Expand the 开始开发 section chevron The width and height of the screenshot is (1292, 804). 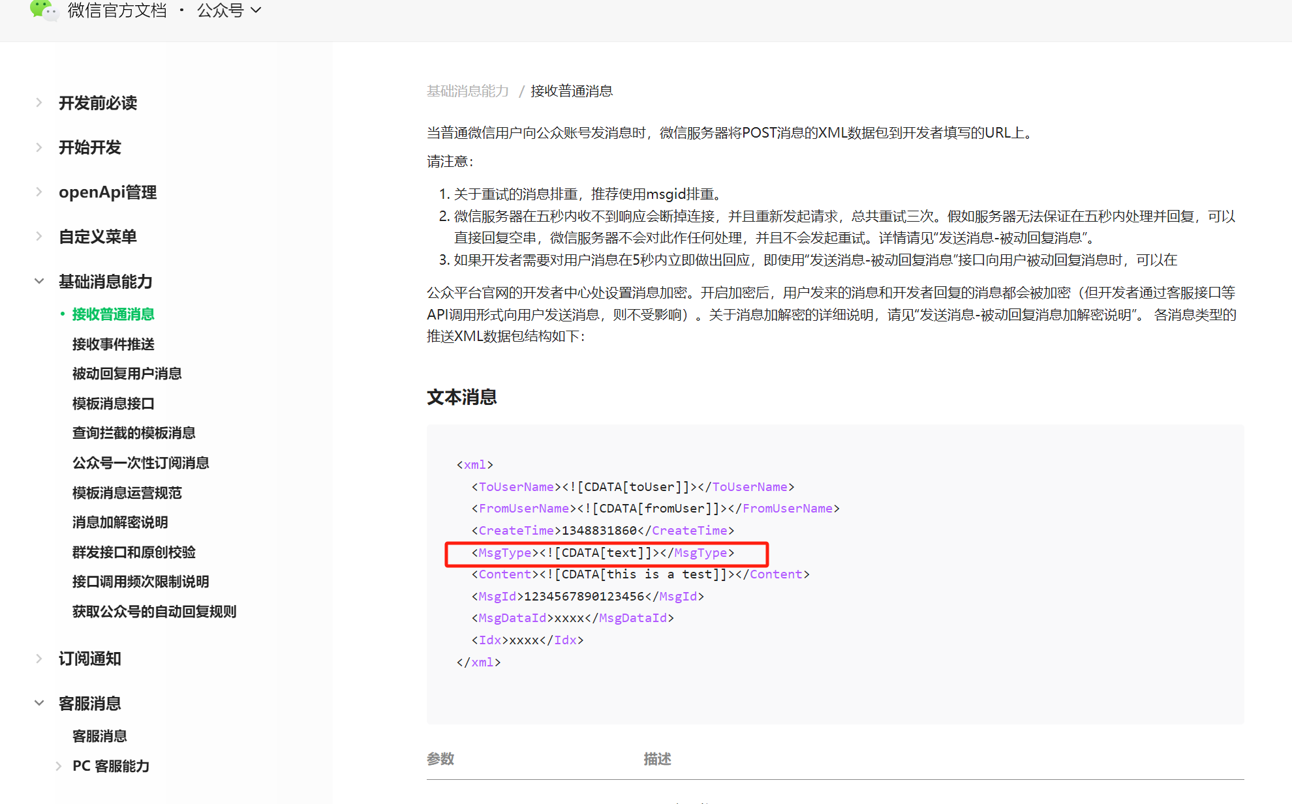coord(39,147)
